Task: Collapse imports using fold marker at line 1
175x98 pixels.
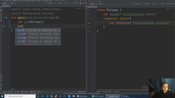Action: [10, 9]
